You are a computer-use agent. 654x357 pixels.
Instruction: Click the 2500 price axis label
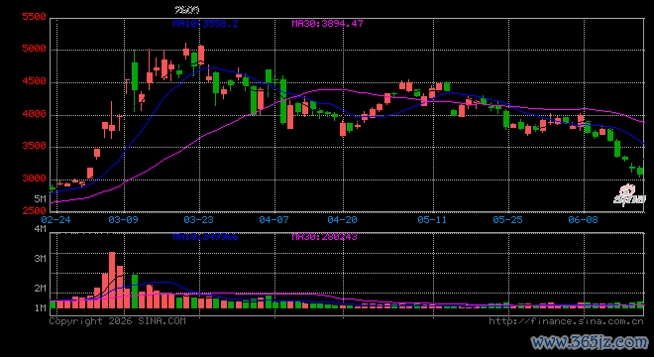(35, 211)
